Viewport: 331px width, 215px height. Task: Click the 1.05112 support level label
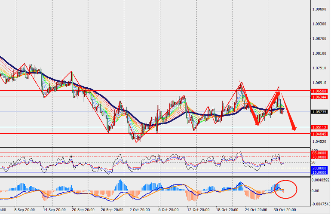click(319, 127)
